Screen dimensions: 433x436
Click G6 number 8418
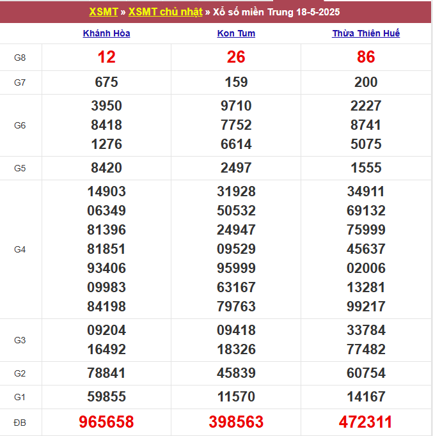(107, 125)
